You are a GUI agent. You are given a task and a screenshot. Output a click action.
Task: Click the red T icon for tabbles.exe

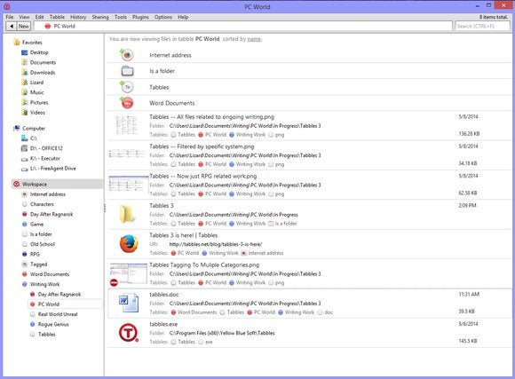(x=128, y=332)
